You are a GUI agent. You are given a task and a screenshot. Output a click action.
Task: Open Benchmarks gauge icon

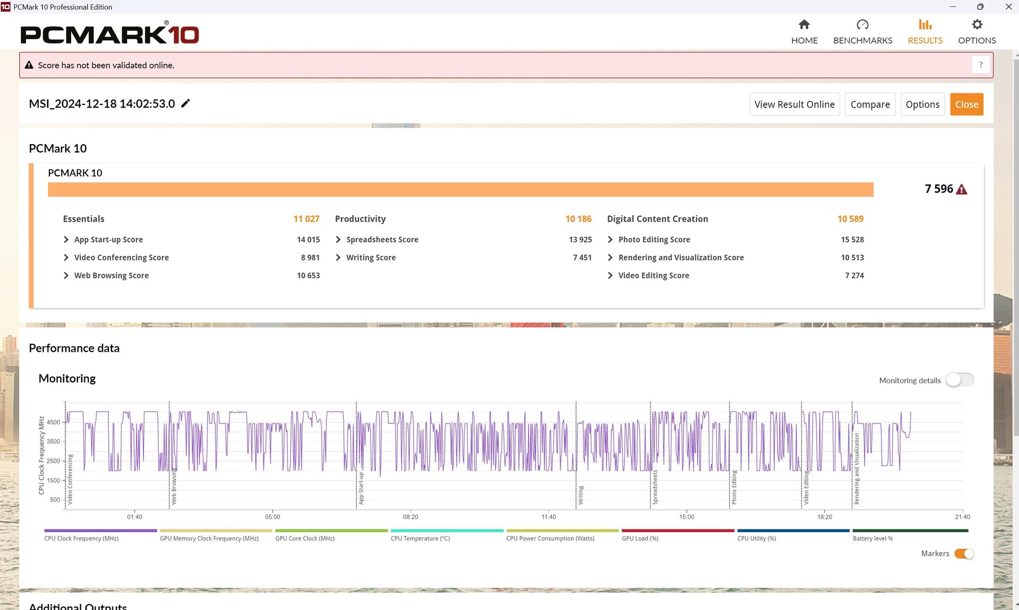[x=862, y=25]
